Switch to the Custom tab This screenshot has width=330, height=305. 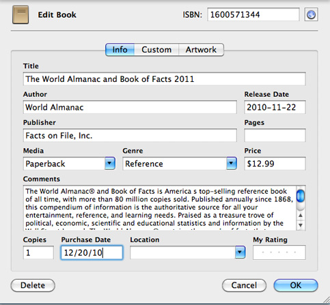156,50
